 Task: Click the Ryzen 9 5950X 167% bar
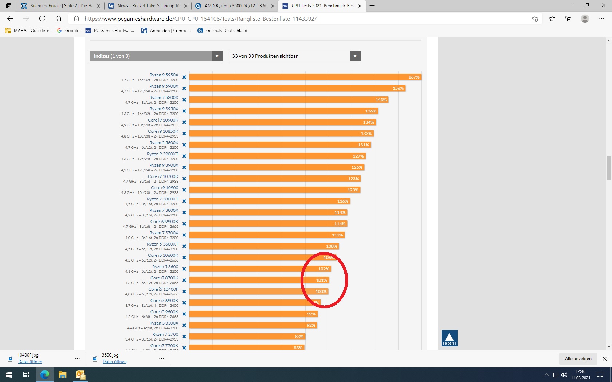[x=305, y=77]
